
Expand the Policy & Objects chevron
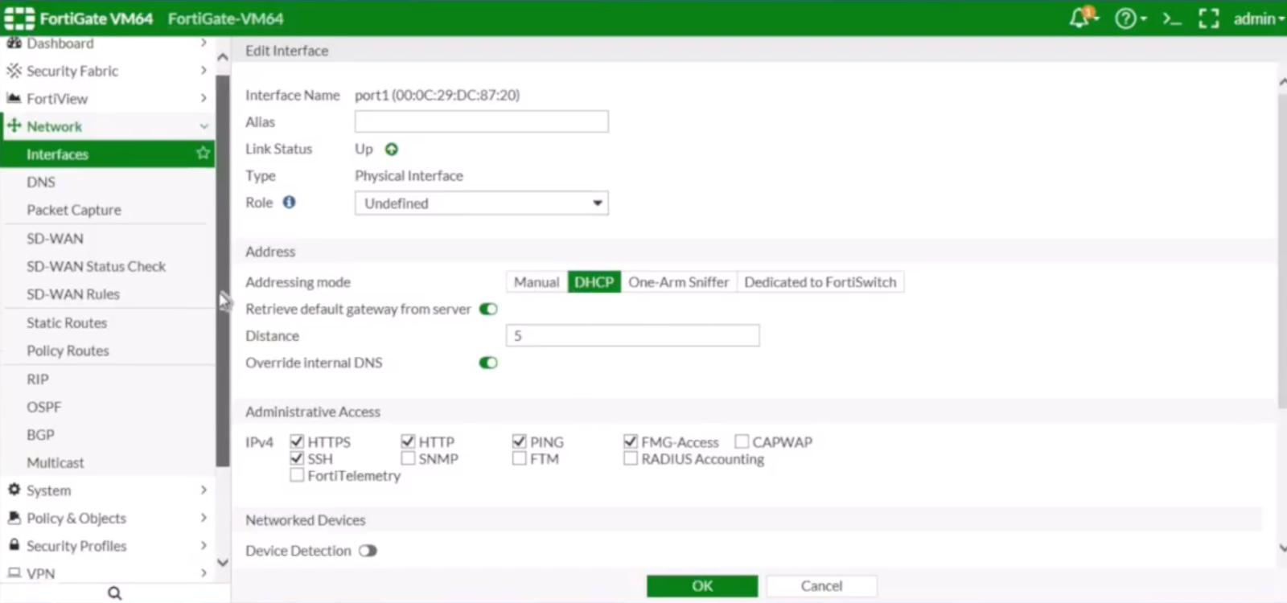pos(204,518)
